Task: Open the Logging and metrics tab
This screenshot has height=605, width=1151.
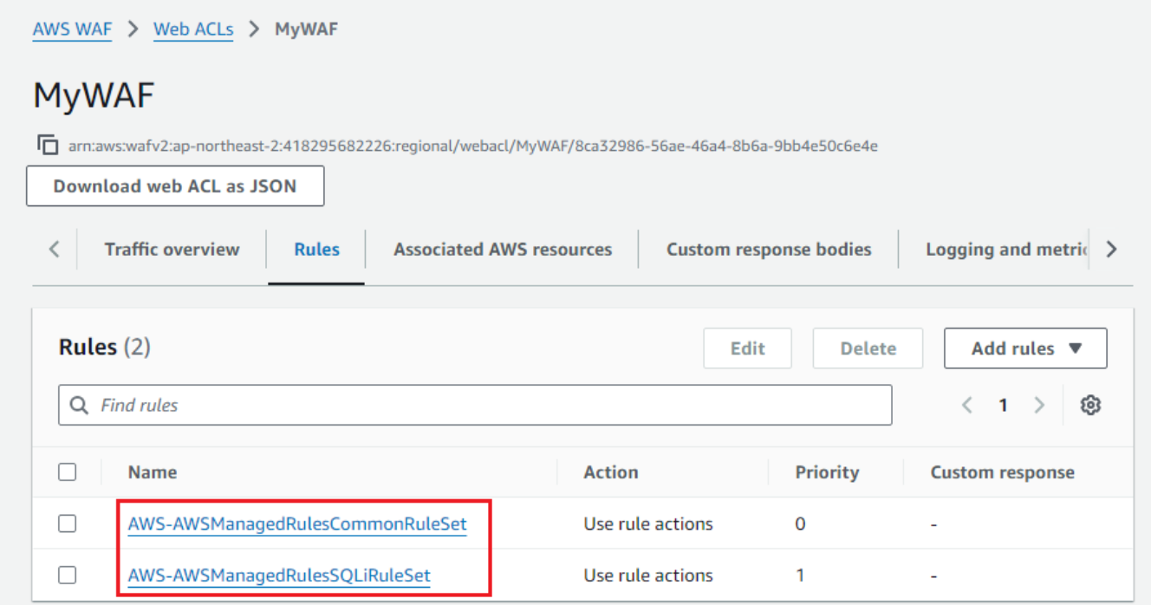Action: (x=1006, y=250)
